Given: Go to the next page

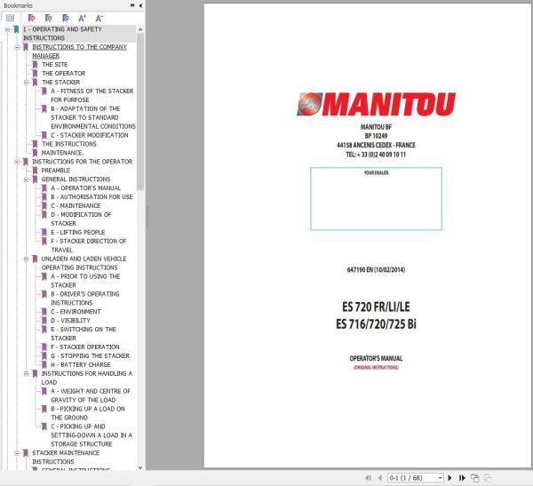Looking at the screenshot, I should pyautogui.click(x=449, y=478).
